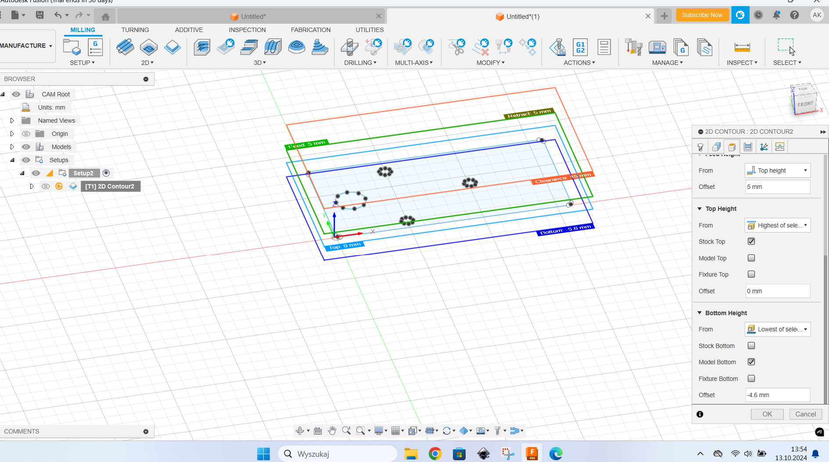This screenshot has height=462, width=829.
Task: Switch to the FABRICATION tab
Action: [311, 30]
